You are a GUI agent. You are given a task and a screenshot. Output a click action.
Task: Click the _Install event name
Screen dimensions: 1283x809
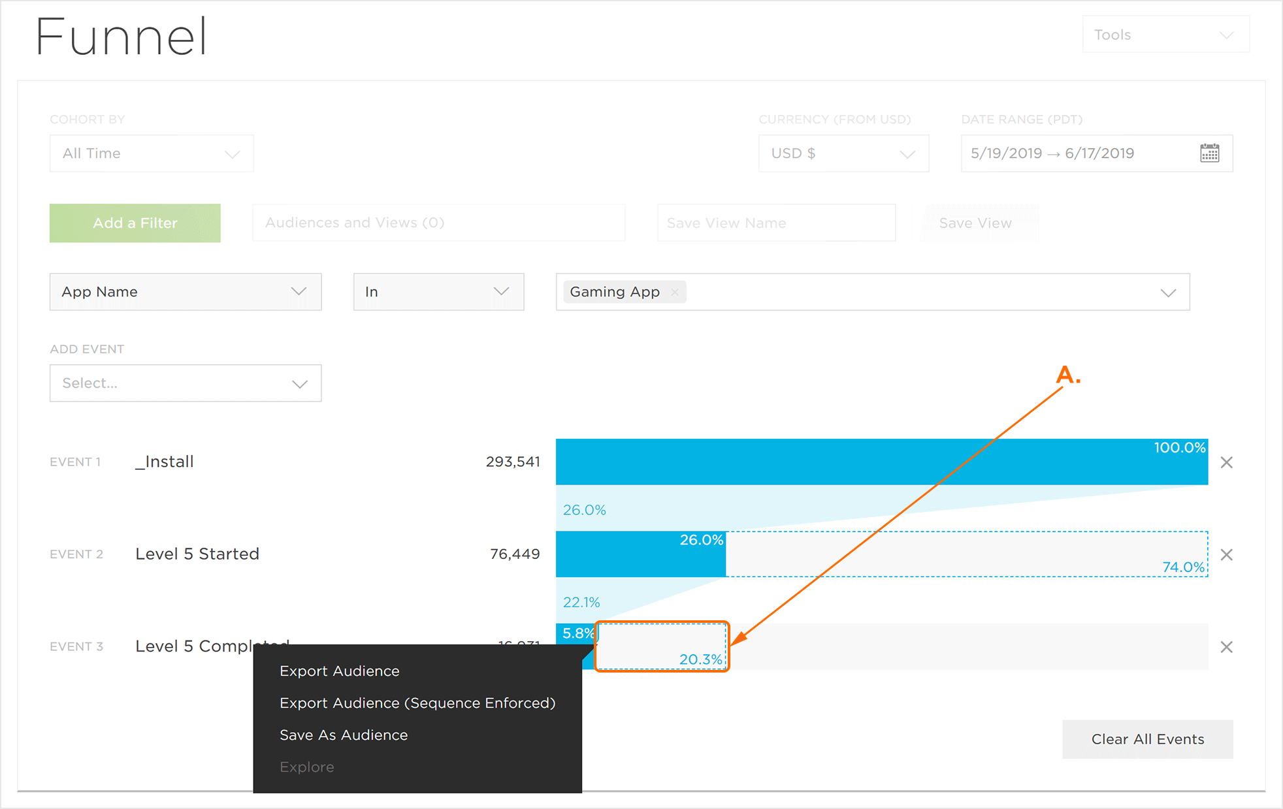[x=165, y=462]
